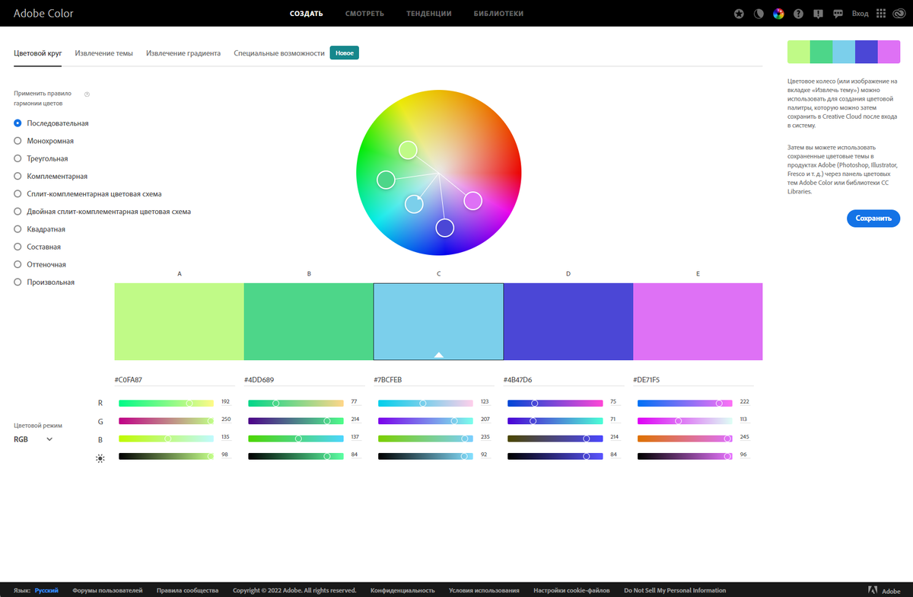Click the yellow-green handle on color wheel
913x597 pixels.
pyautogui.click(x=408, y=150)
